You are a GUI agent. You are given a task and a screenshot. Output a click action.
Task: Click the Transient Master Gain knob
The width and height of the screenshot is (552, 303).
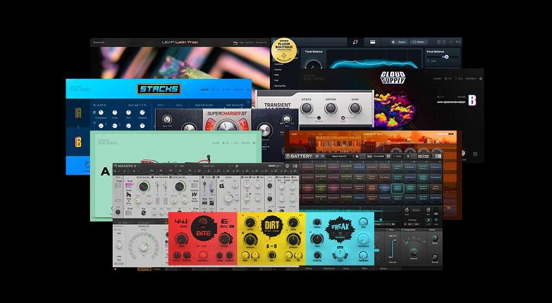tap(354, 108)
